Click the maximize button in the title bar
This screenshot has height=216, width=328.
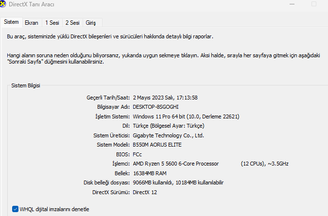click(313, 4)
